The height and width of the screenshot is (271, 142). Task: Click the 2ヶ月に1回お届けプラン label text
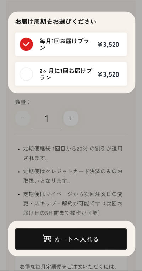[66, 74]
